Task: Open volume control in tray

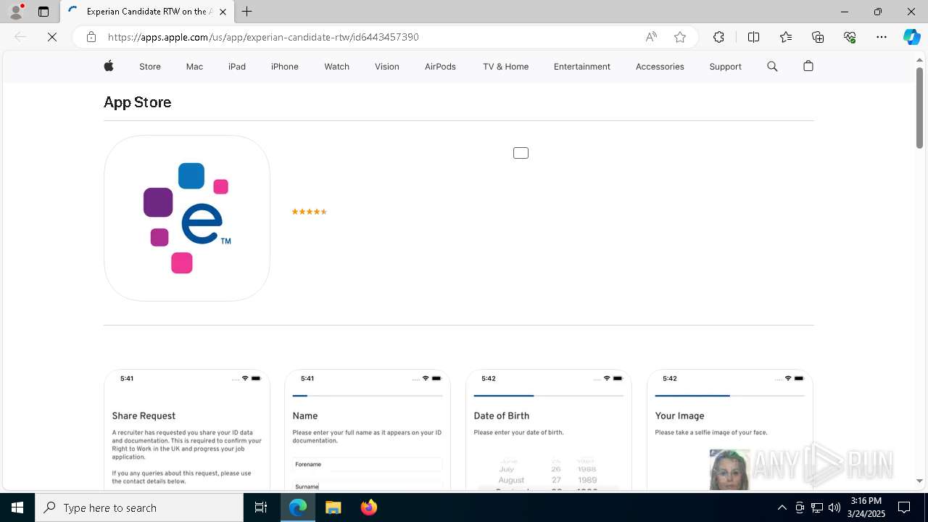Action: point(834,507)
